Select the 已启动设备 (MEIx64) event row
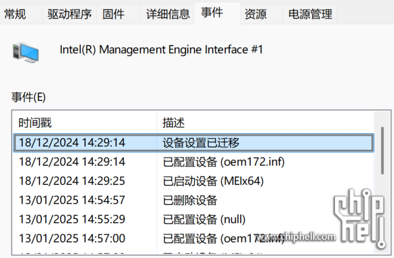 [x=194, y=181]
